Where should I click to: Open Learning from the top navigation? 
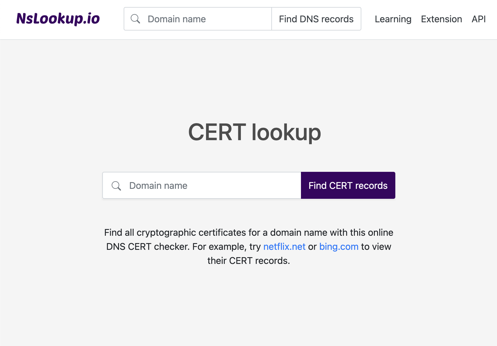tap(393, 19)
